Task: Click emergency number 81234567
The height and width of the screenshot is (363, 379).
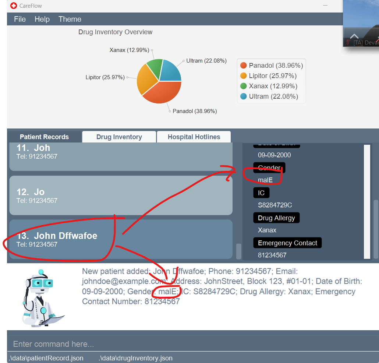Action: (272, 255)
